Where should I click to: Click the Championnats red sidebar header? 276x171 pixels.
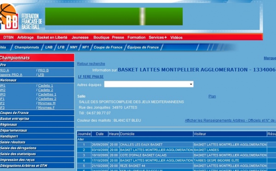pos(37,58)
